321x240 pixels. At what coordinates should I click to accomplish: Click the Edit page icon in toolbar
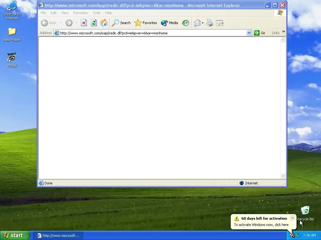click(x=220, y=23)
